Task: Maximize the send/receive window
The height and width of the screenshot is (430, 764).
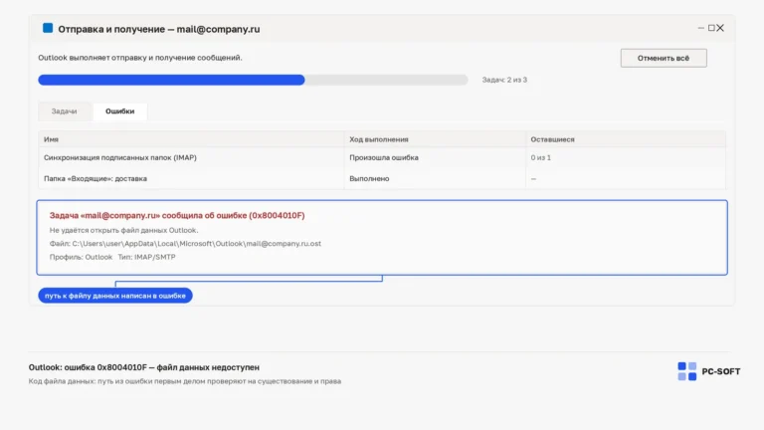Action: pyautogui.click(x=711, y=28)
